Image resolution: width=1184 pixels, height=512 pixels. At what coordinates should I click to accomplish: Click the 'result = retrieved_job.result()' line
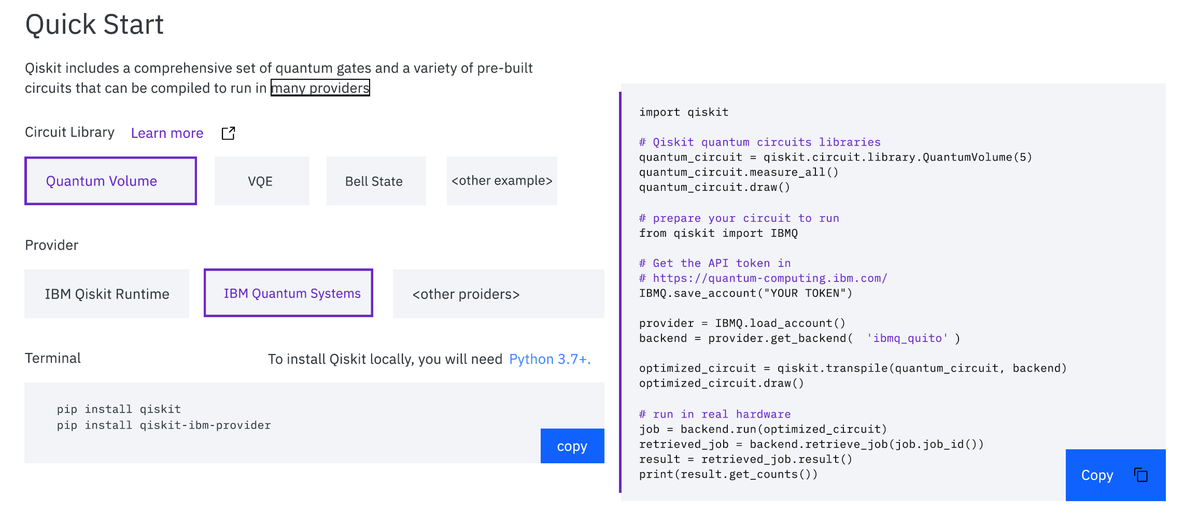click(x=745, y=459)
